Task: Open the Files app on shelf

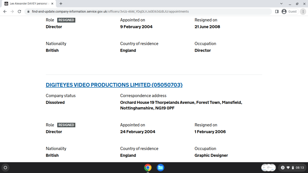Action: click(x=160, y=168)
